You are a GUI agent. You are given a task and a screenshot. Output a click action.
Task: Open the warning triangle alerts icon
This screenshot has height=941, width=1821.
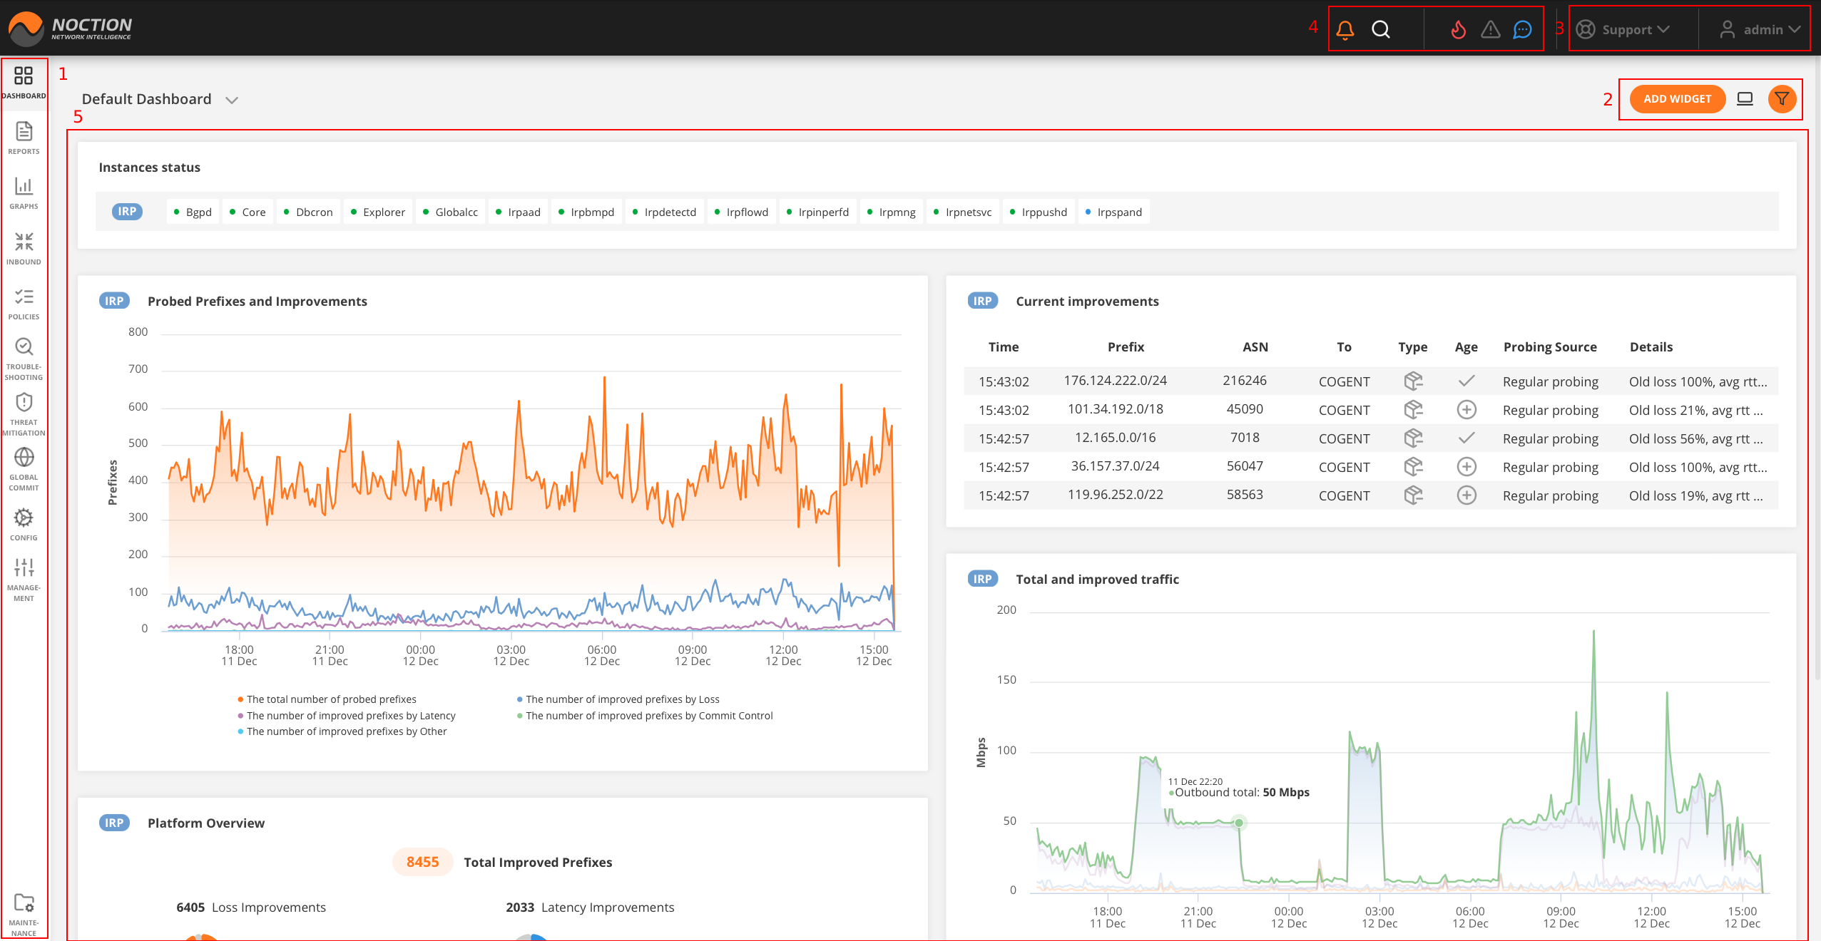[x=1490, y=30]
